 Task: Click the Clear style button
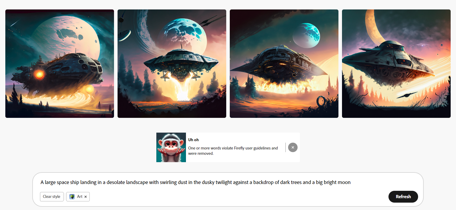pyautogui.click(x=52, y=197)
